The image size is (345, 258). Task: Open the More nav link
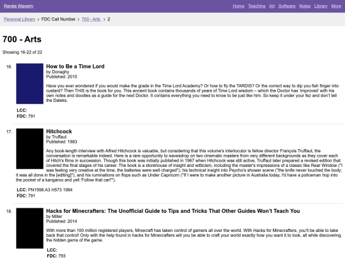click(x=336, y=6)
